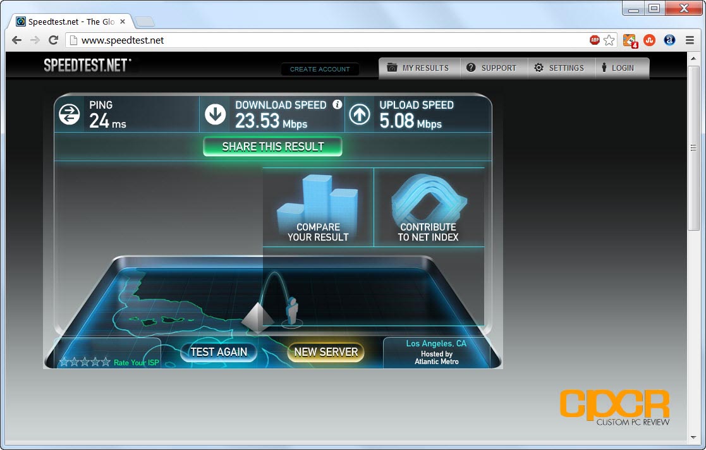
Task: Open the orange extension with the 4 badge
Action: tap(630, 40)
